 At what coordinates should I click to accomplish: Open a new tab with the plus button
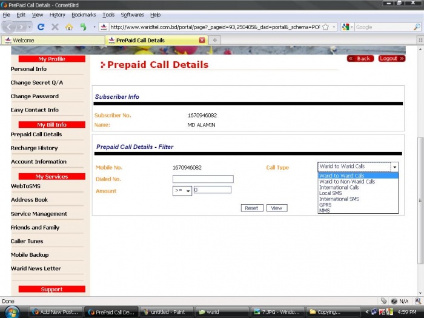pyautogui.click(x=214, y=41)
